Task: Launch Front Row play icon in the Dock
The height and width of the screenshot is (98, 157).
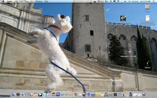Action: point(40,94)
